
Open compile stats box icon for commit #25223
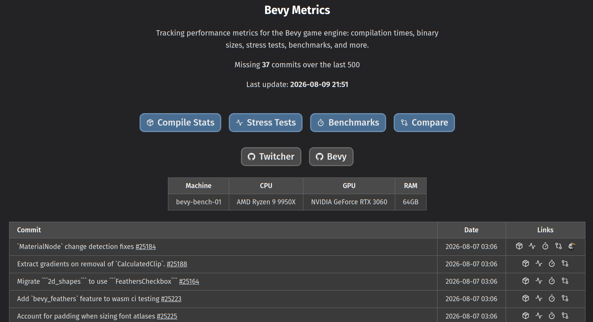[x=526, y=298]
